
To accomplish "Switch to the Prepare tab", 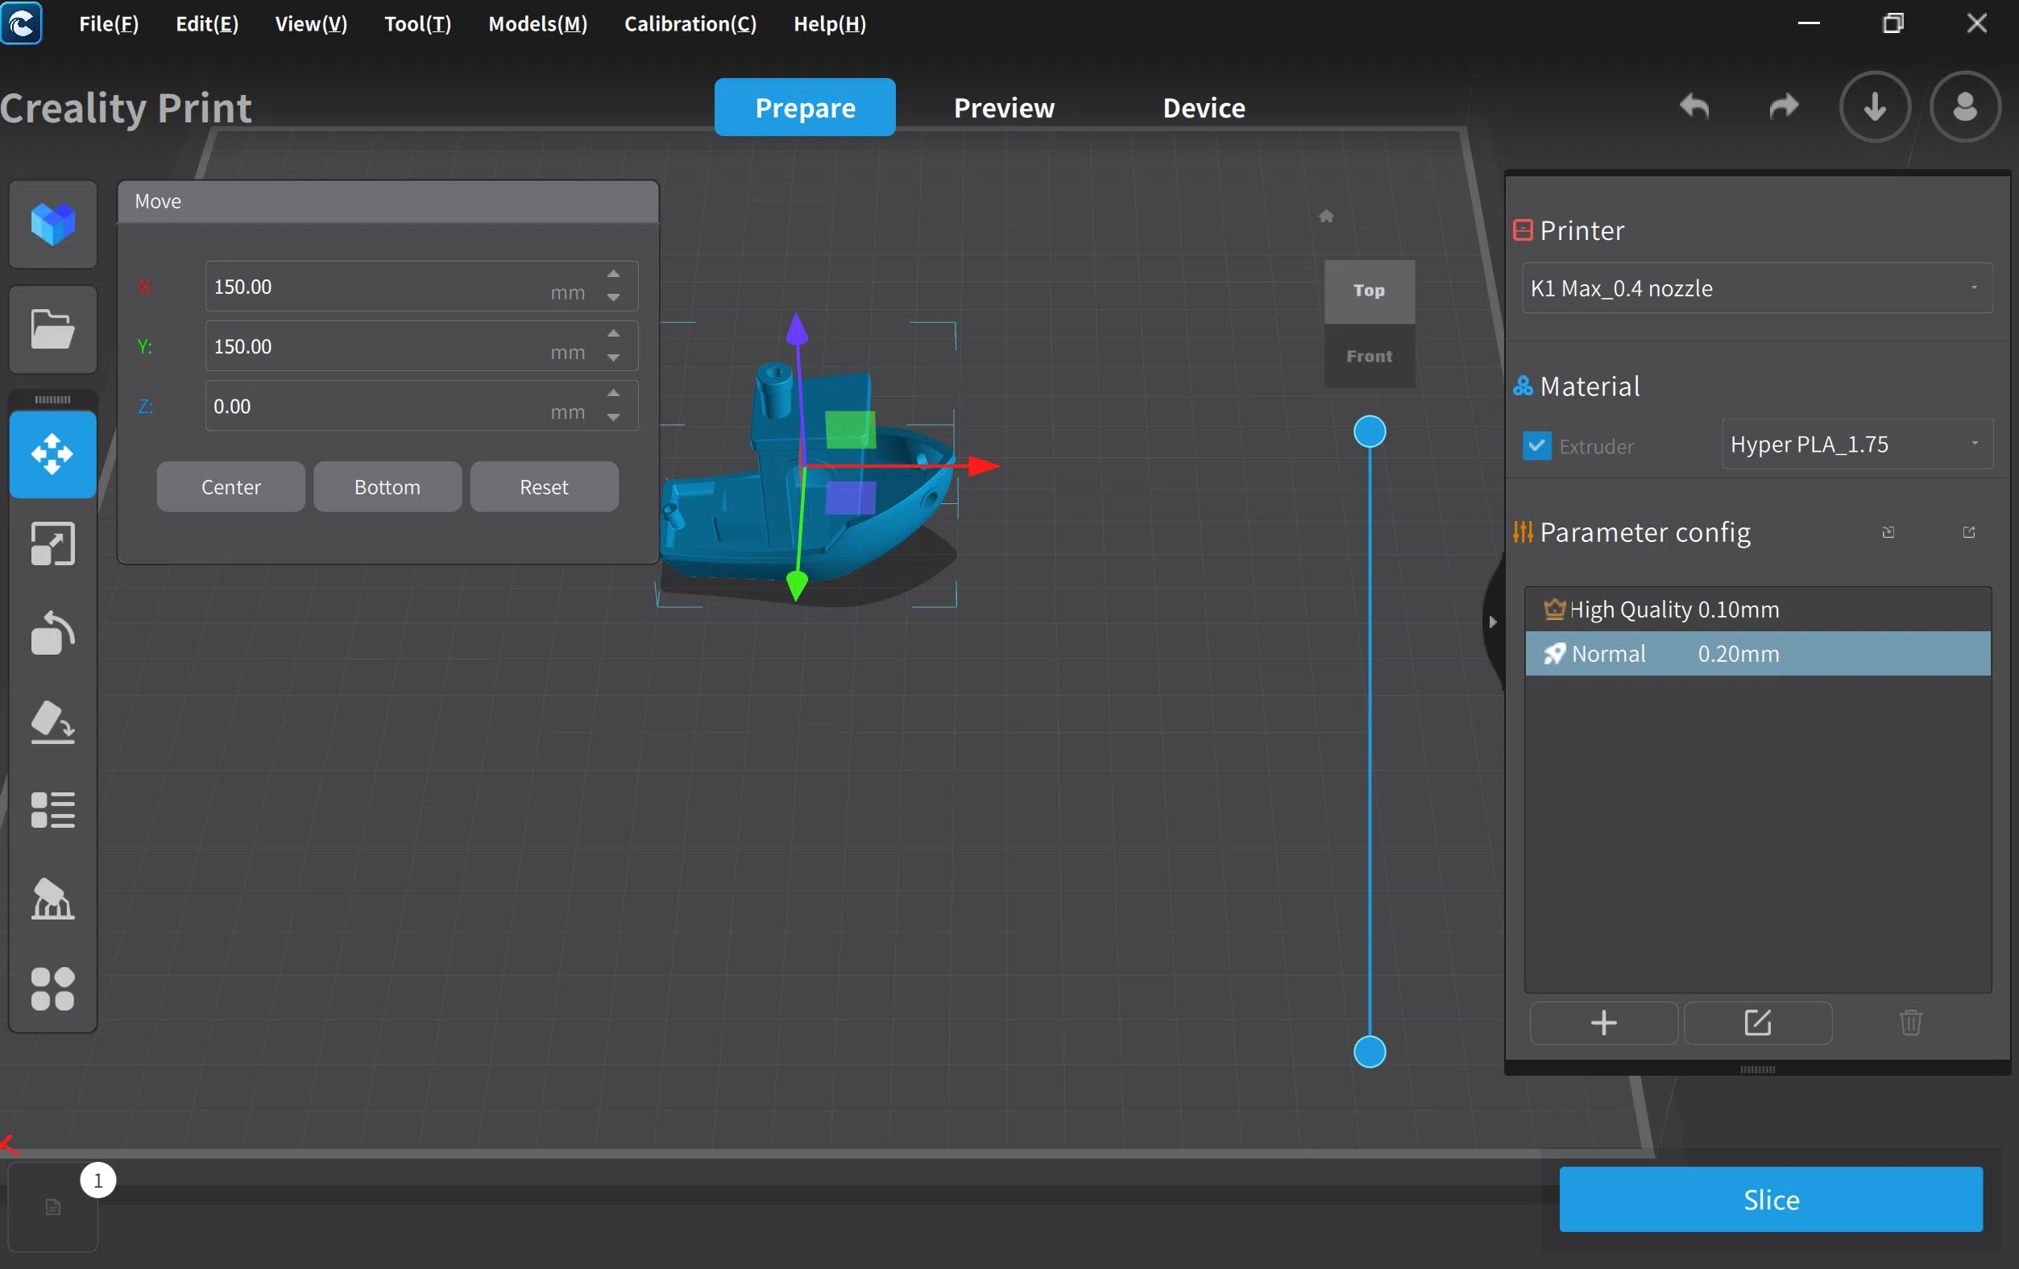I will click(804, 107).
